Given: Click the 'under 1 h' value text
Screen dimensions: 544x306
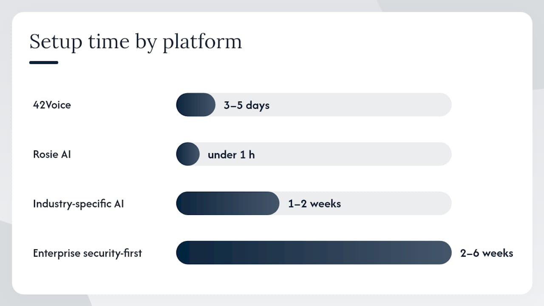Looking at the screenshot, I should click(231, 155).
